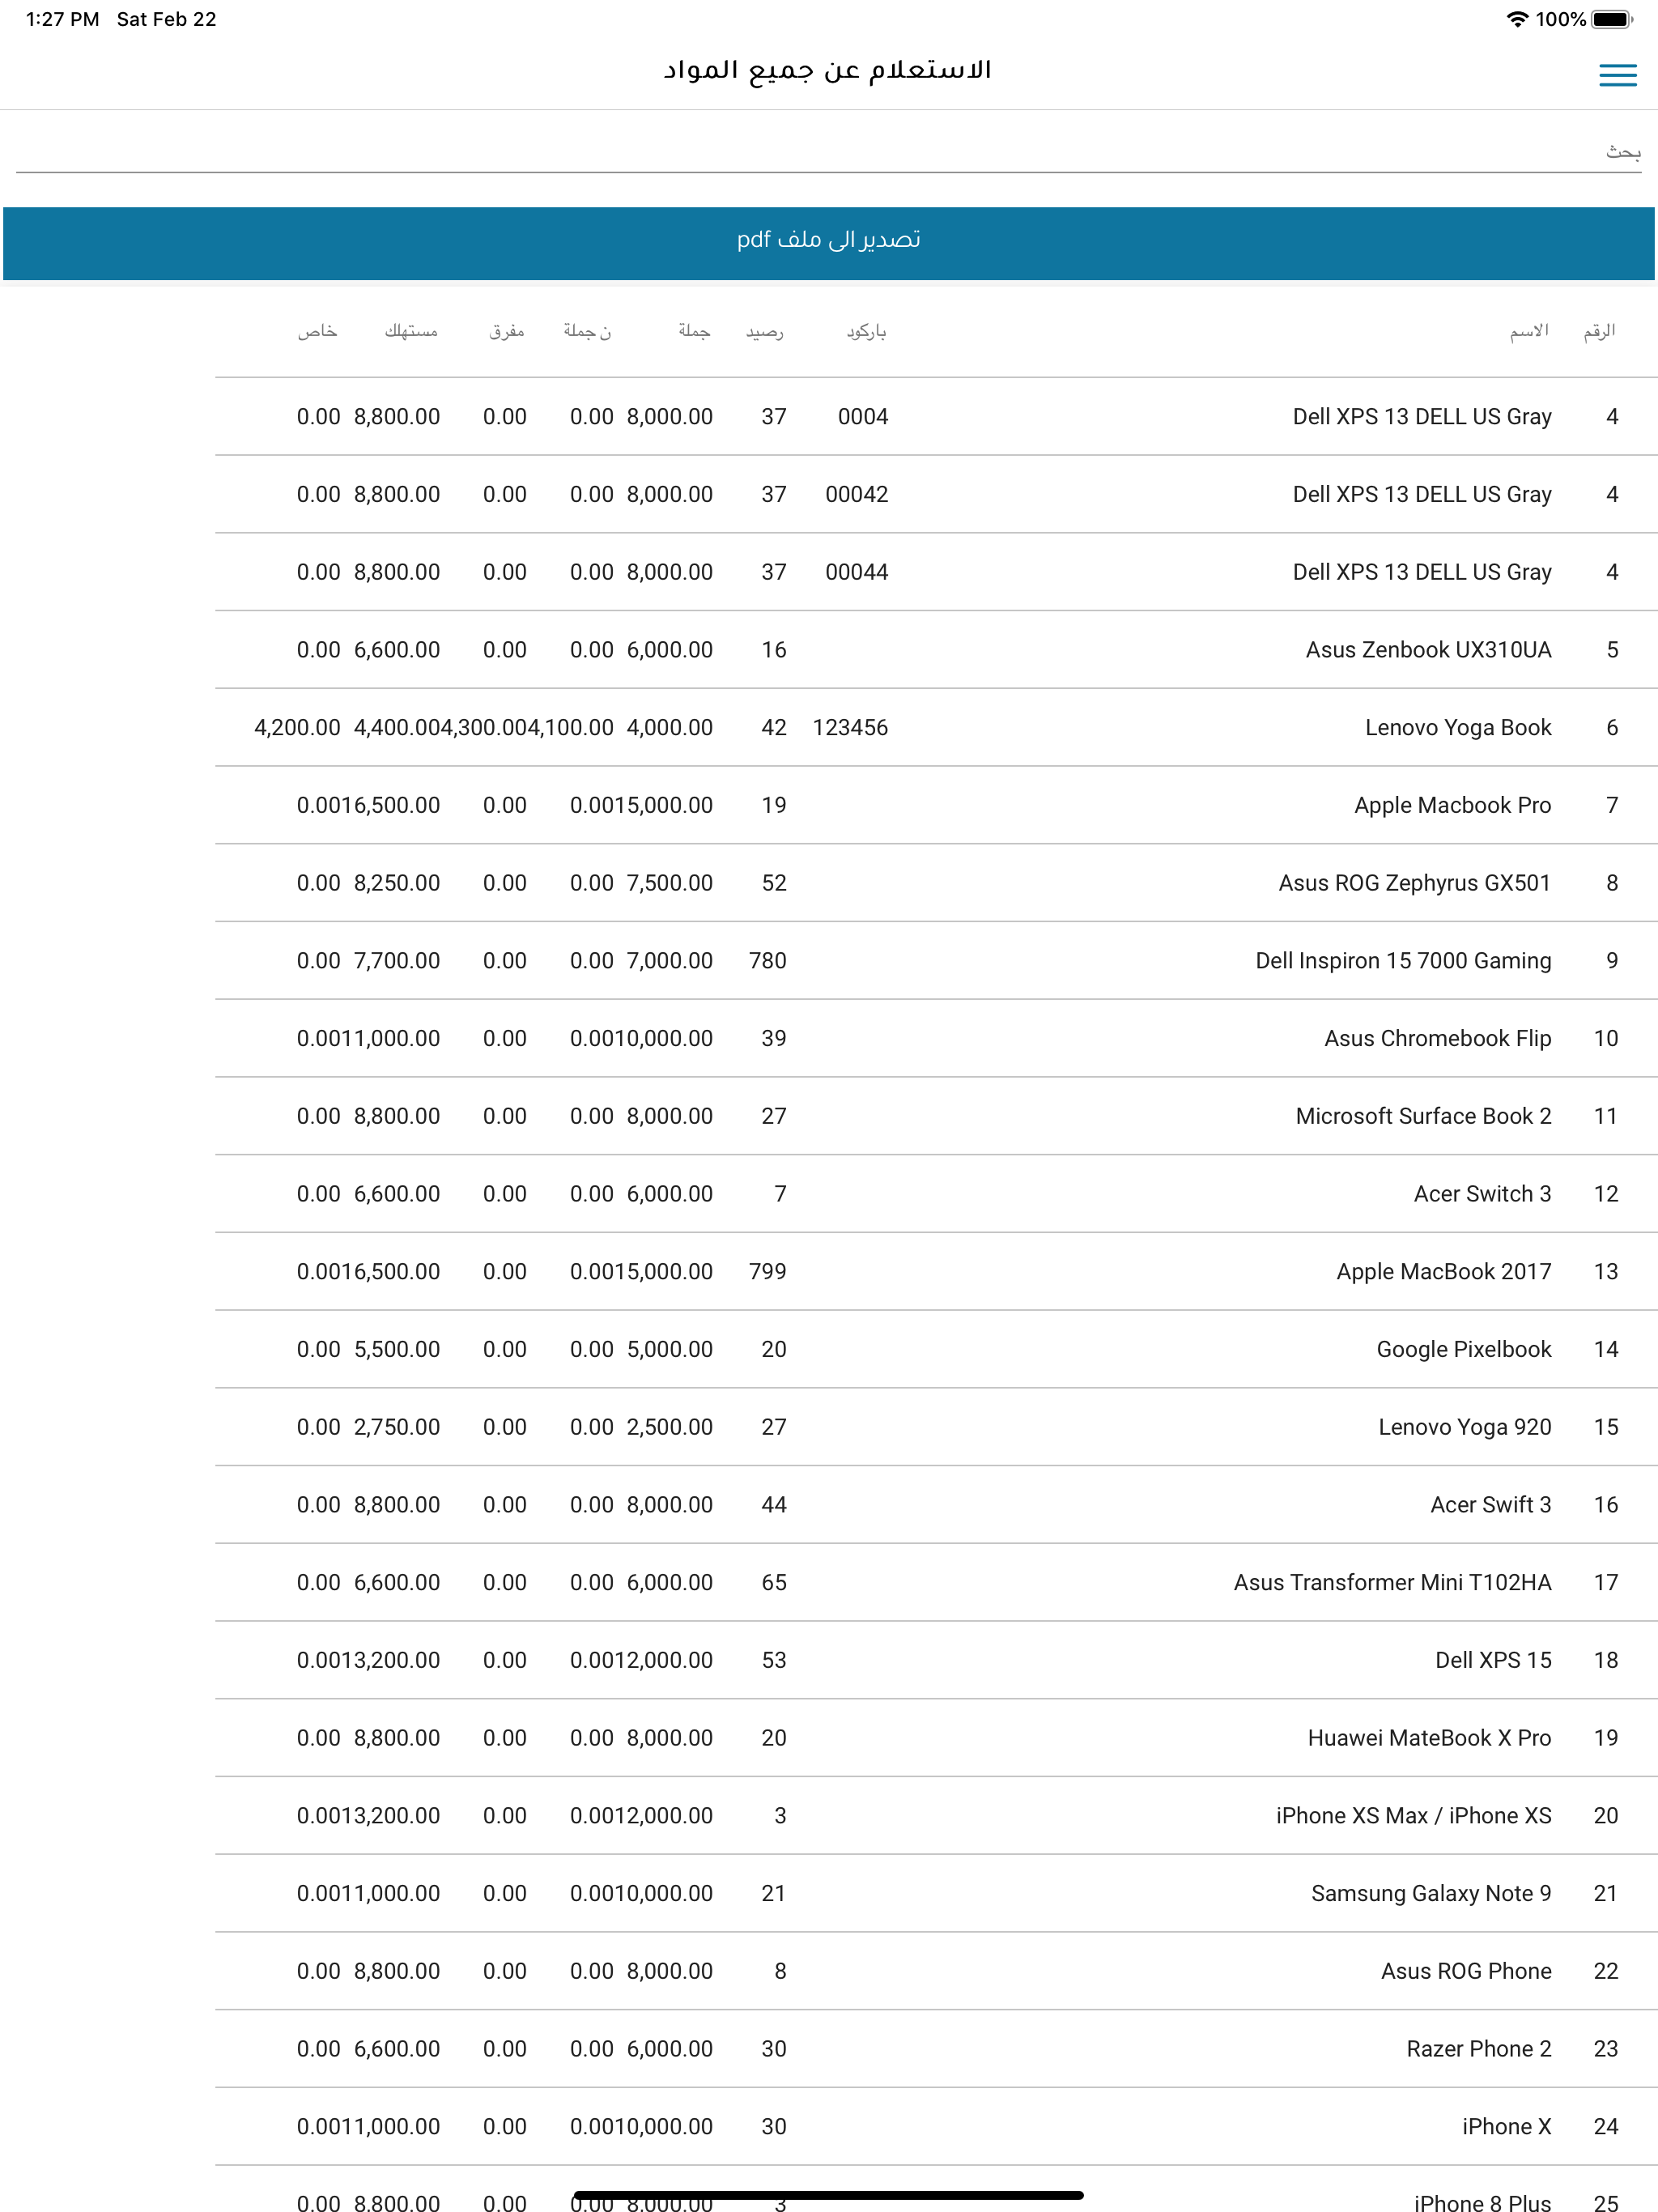1658x2212 pixels.
Task: Select the الاسم column header
Action: 1529,331
